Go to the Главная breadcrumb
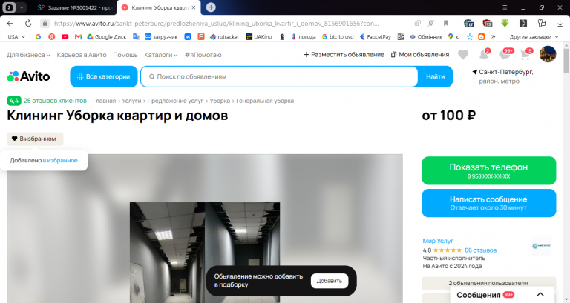Viewport: 570px width, 303px height. coord(105,101)
